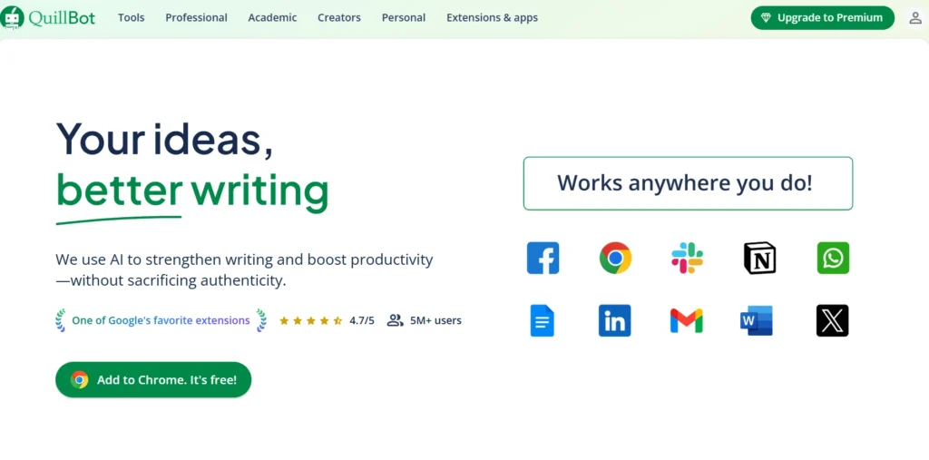Click the LinkedIn app icon
This screenshot has height=460, width=929.
click(x=615, y=320)
